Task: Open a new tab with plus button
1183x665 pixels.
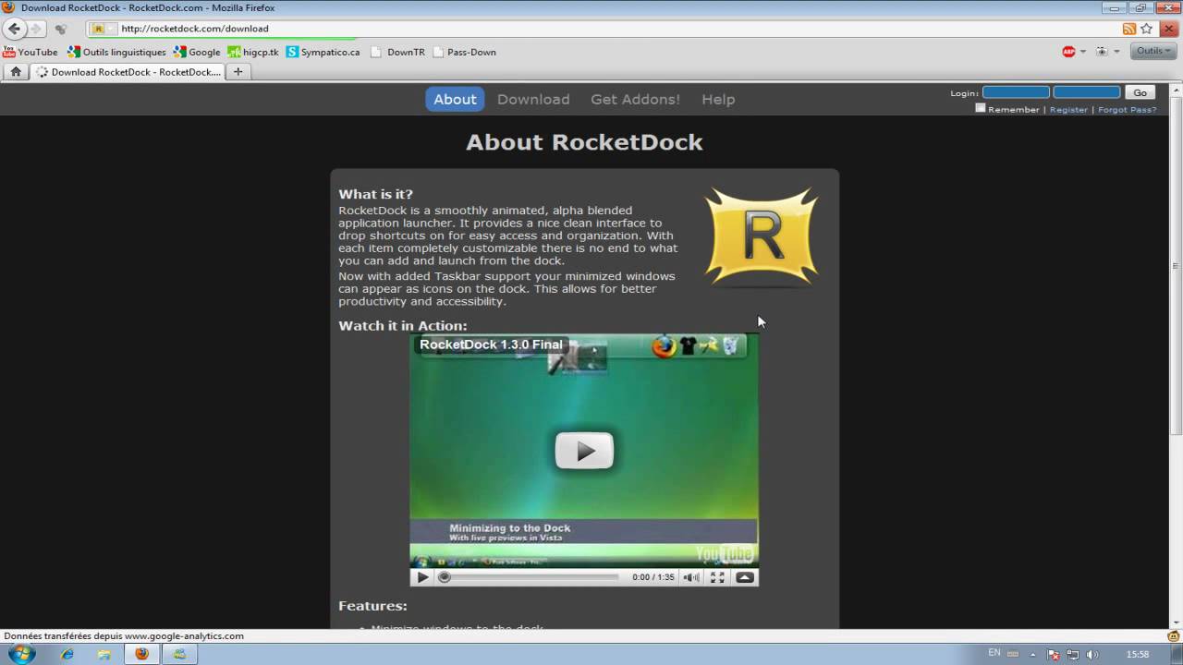Action: (238, 72)
